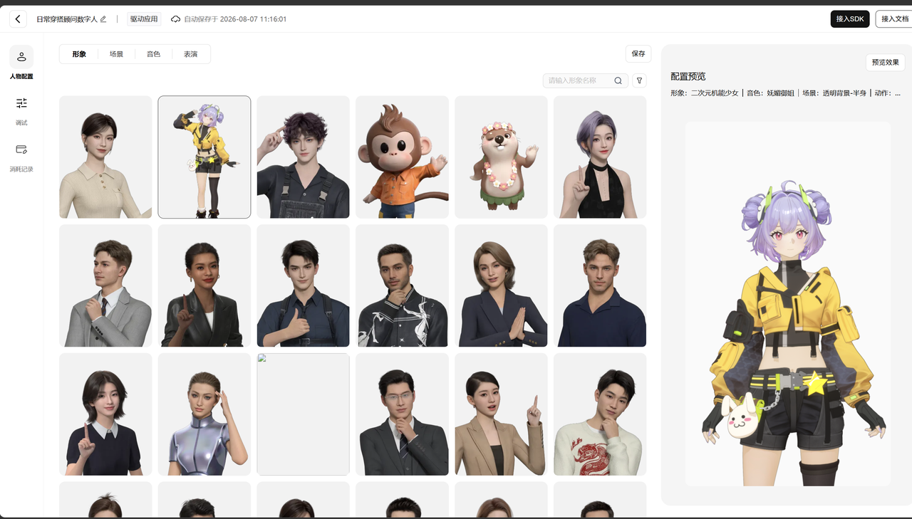Click the 场景：透明背景-半身 summary text
Viewport: 912px width, 519px height.
(836, 93)
